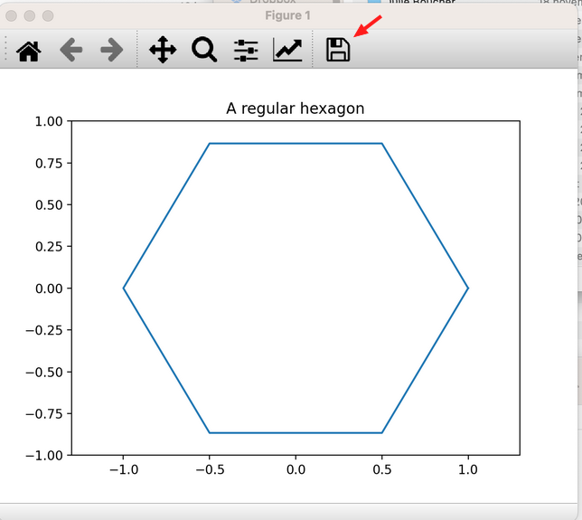582x520 pixels.
Task: Click the "A regular hexagon" plot title
Action: point(295,109)
